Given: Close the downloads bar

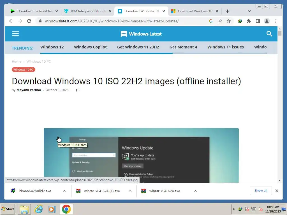Looking at the screenshot, I should (277, 191).
